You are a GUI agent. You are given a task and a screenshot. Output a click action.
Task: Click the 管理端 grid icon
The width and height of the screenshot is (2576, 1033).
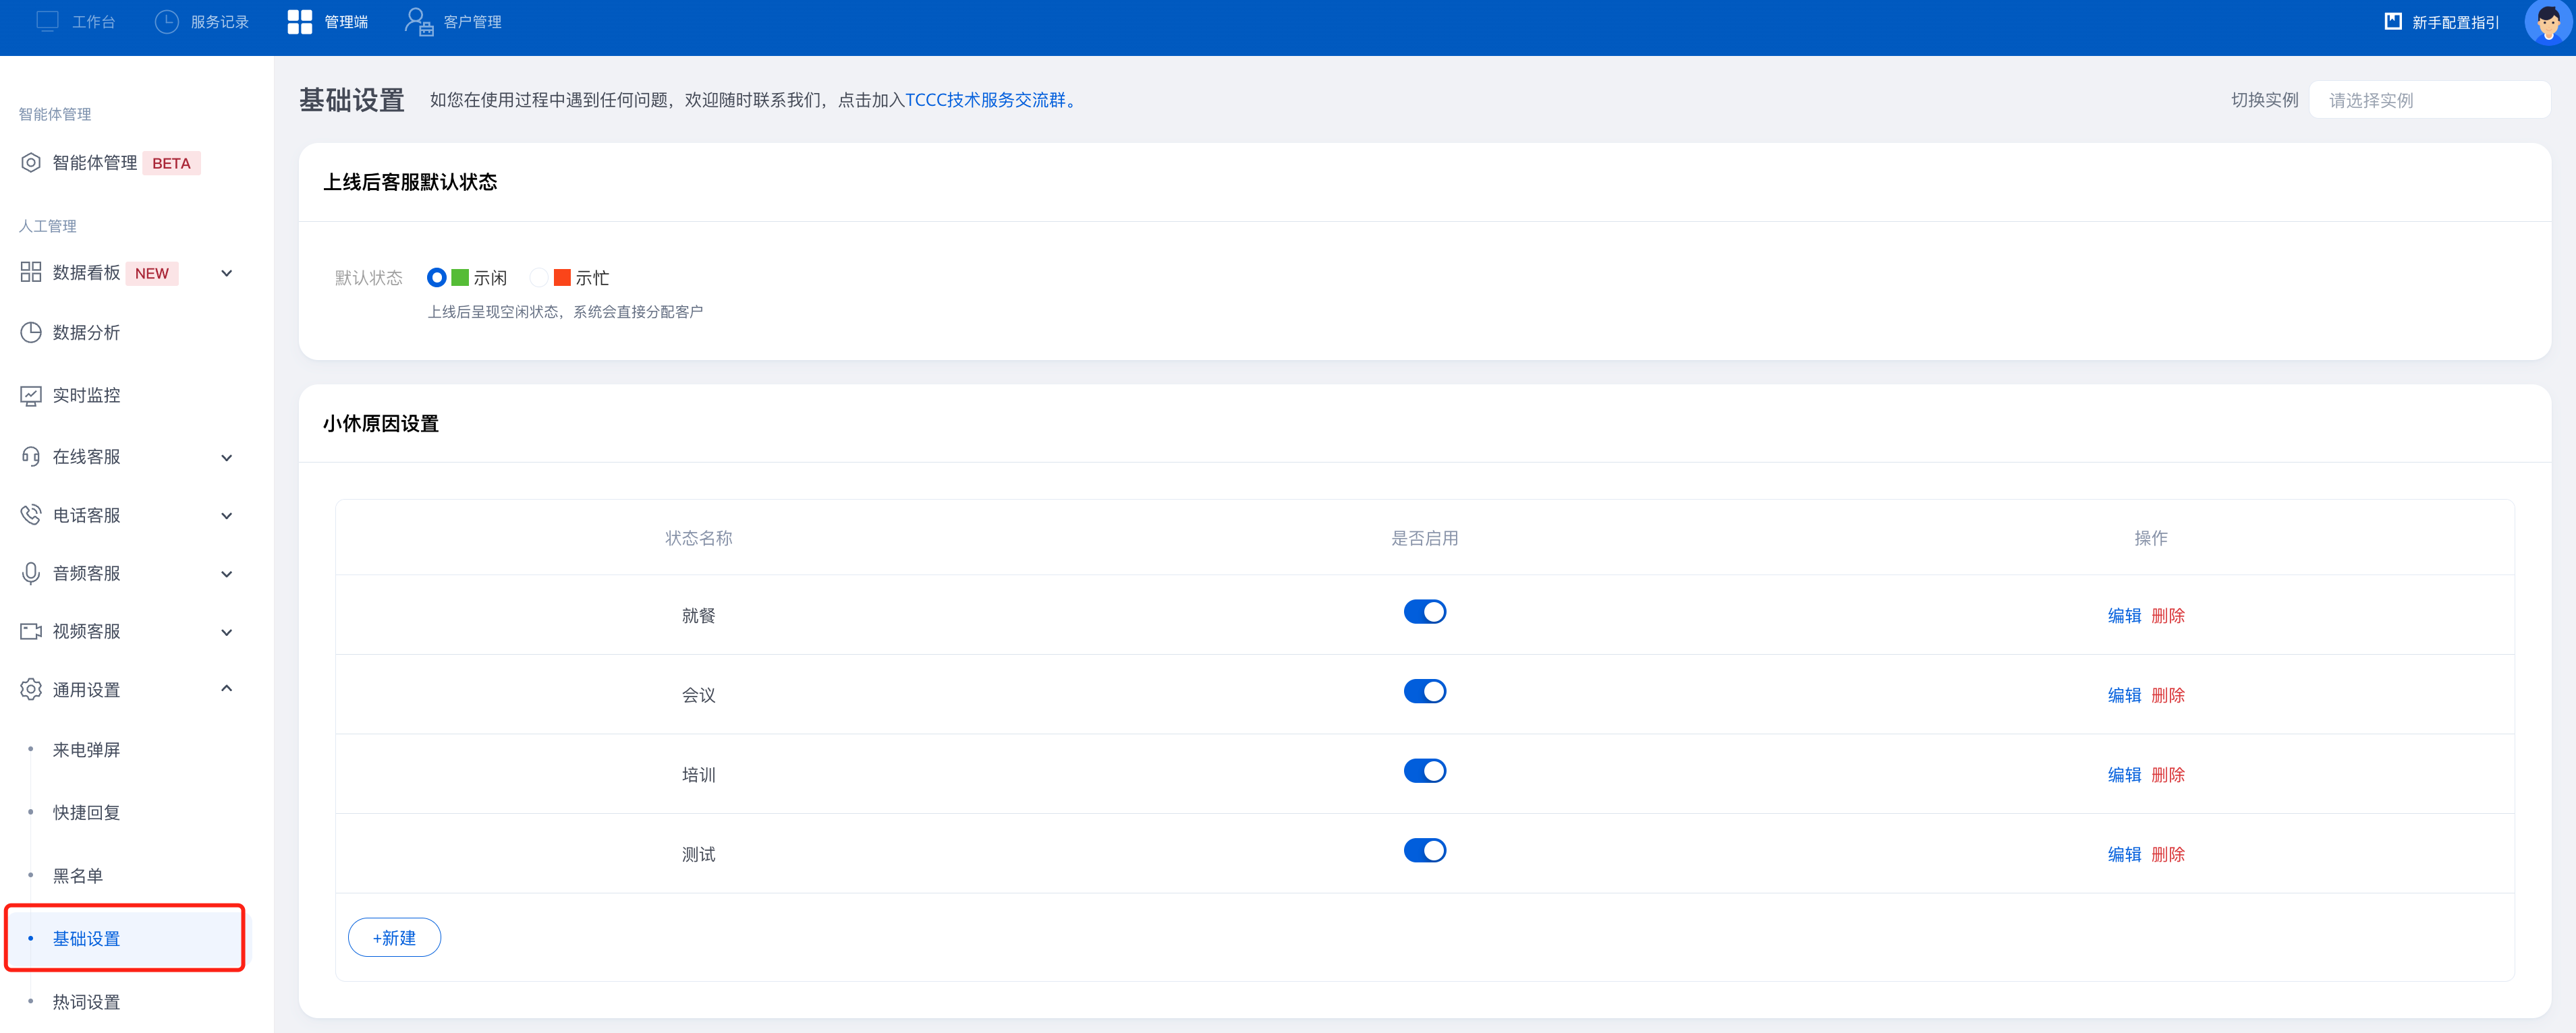[x=299, y=21]
